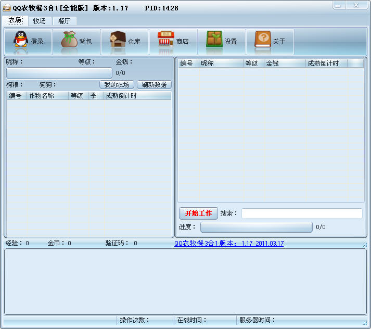Sort crop list by 作物名称 column
Viewport: 371px width, 329px height.
[x=48, y=96]
